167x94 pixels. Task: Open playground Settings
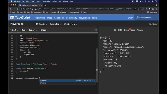point(153,24)
